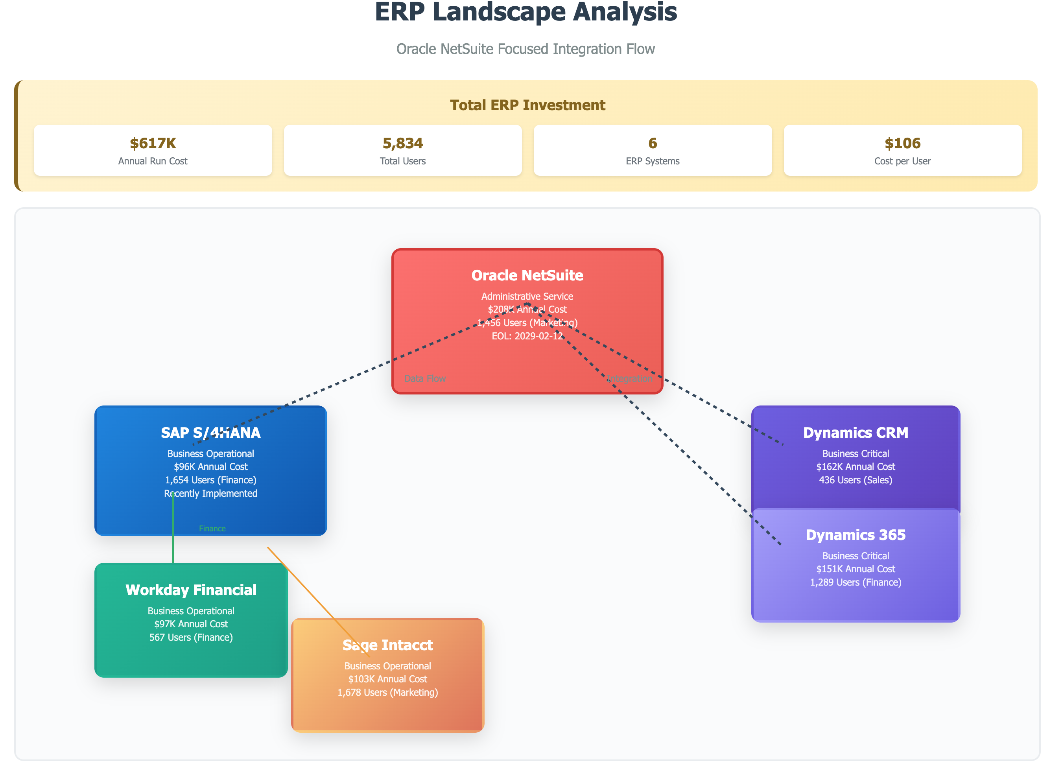Viewport: 1051px width, 774px height.
Task: Click the Total ERP Investment header
Action: click(527, 105)
